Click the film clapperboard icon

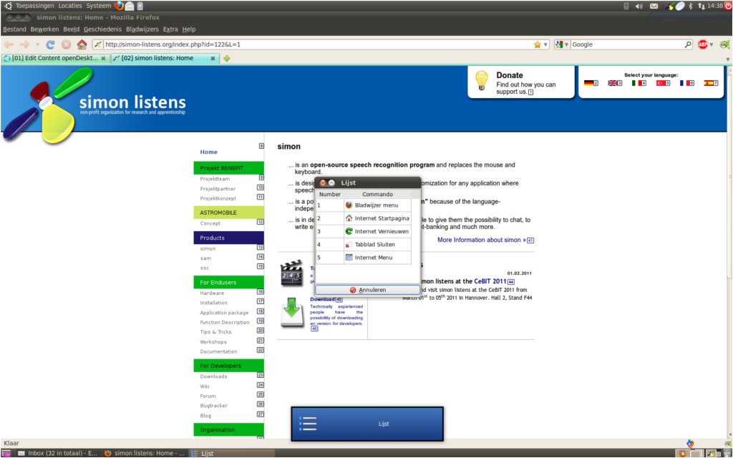(x=292, y=273)
